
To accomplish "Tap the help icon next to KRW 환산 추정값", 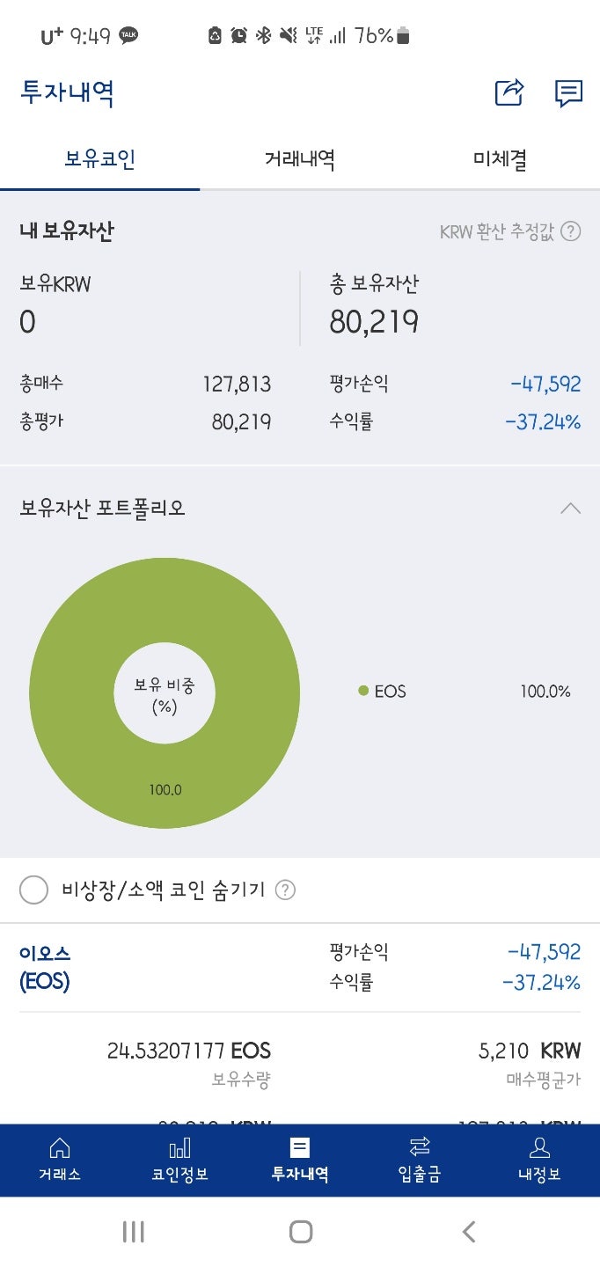I will (x=571, y=231).
